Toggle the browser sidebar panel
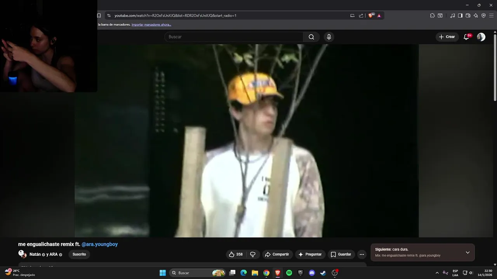497x279 pixels. click(460, 15)
